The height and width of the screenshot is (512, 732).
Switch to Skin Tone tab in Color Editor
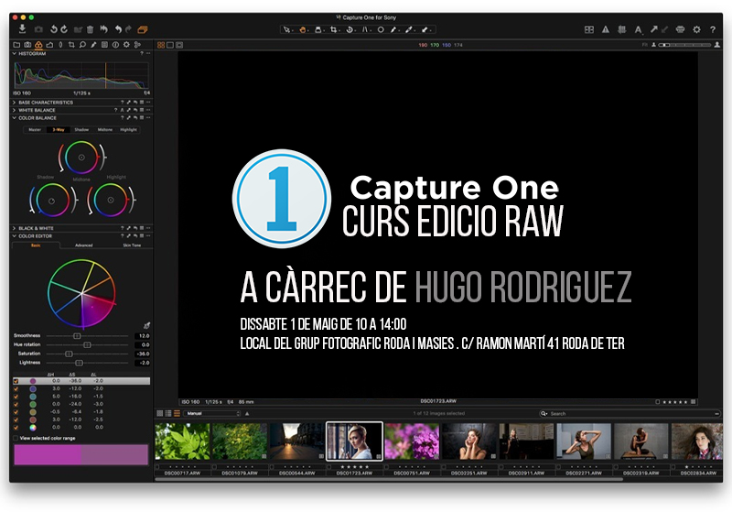click(x=132, y=245)
